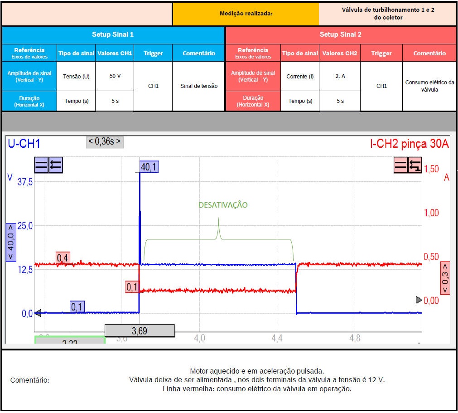
Task: Click the right zero-level arrow marker for CH2
Action: pyautogui.click(x=419, y=300)
